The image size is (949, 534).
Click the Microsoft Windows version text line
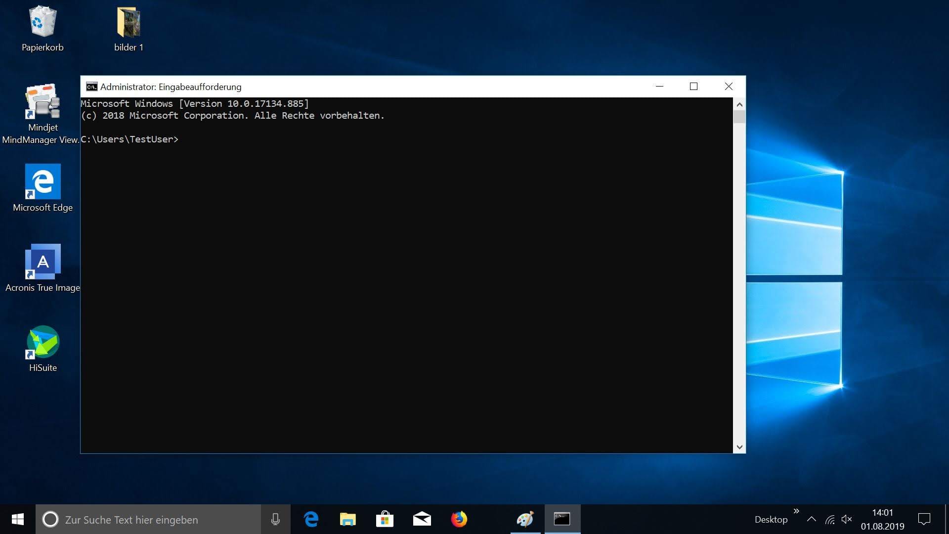pyautogui.click(x=195, y=104)
